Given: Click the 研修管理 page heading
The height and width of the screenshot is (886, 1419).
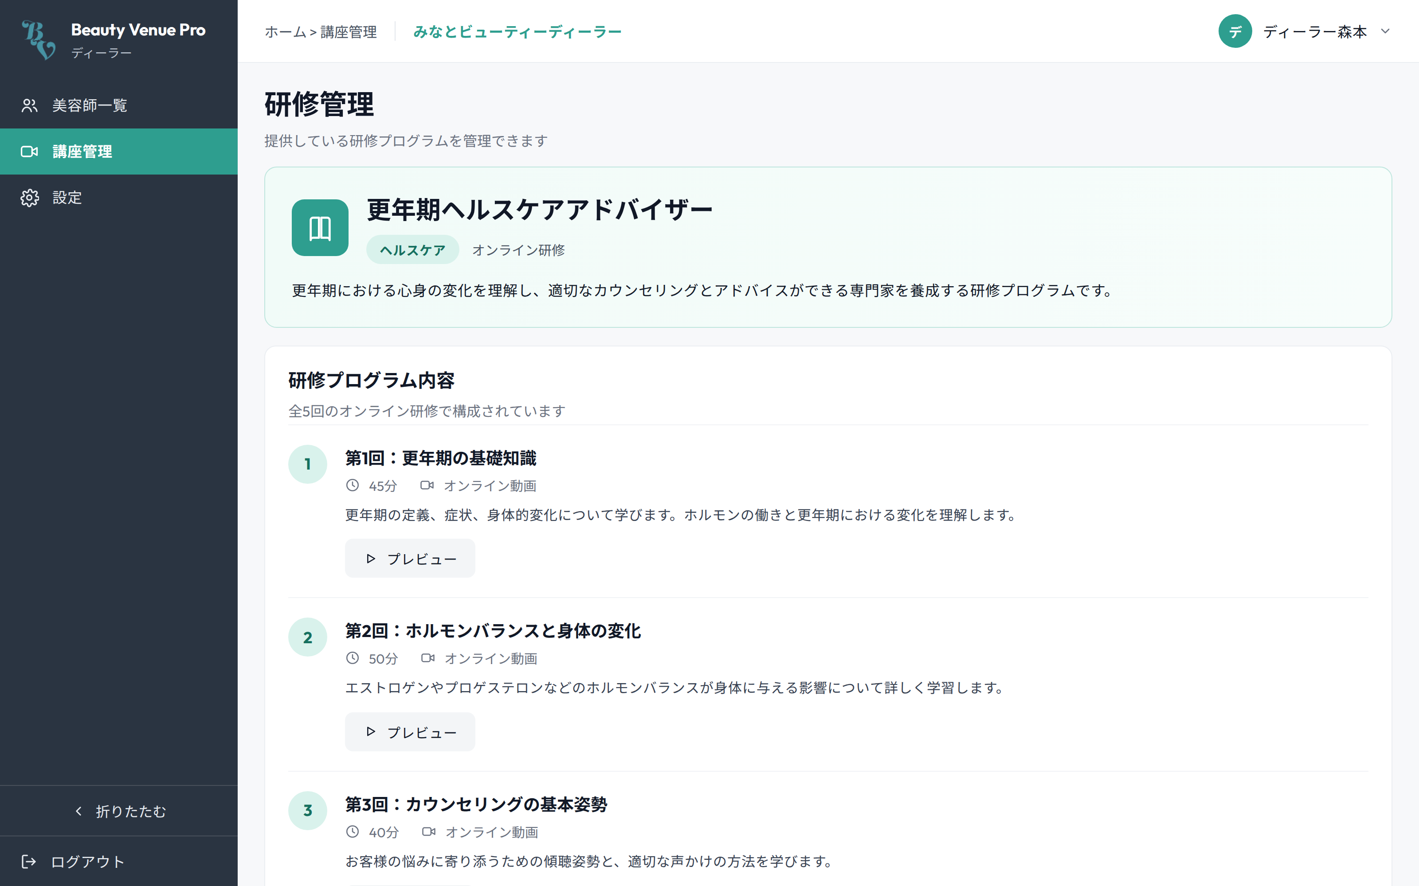Looking at the screenshot, I should coord(319,104).
